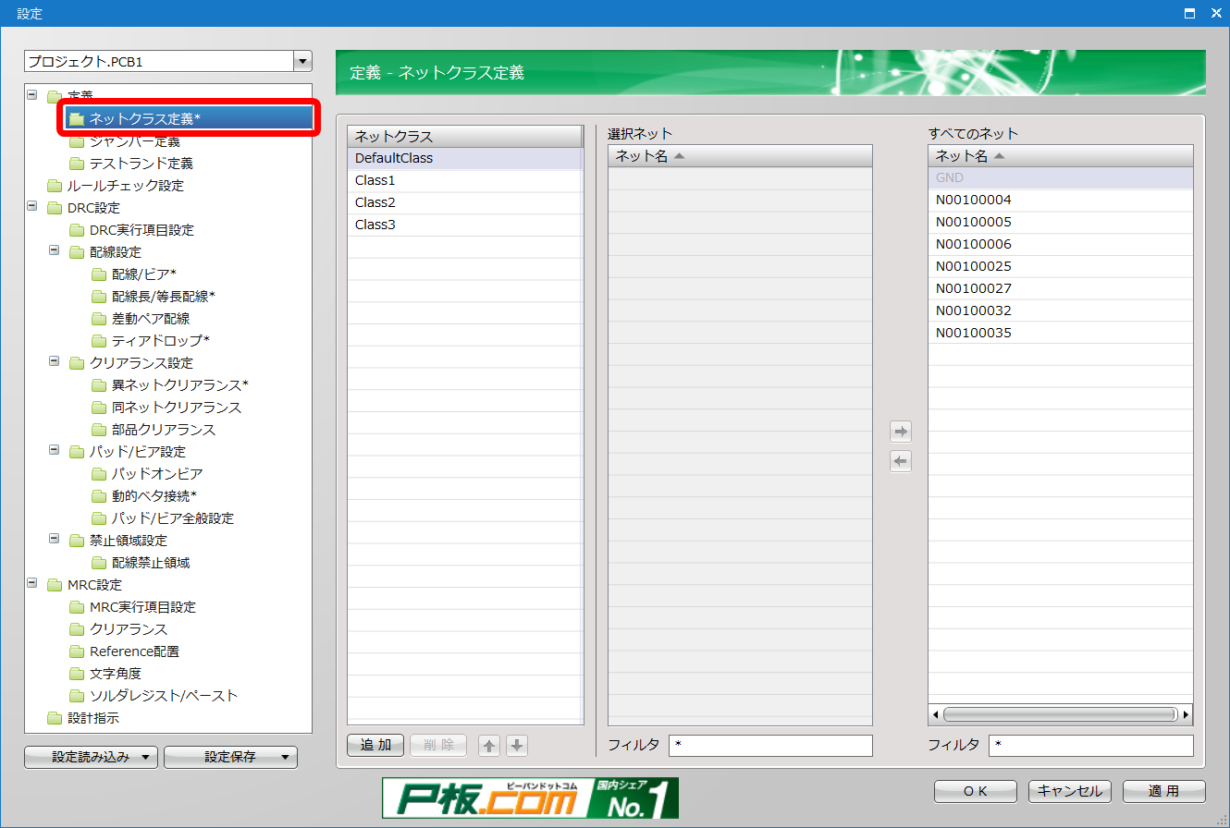Collapse the DRC設定 tree node
This screenshot has height=828, width=1230.
pos(32,207)
